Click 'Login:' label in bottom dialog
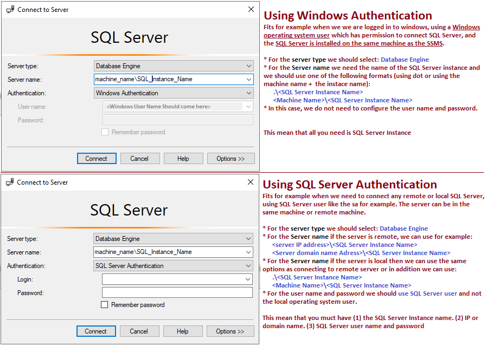Viewport: 492px width, 346px height. [x=25, y=279]
